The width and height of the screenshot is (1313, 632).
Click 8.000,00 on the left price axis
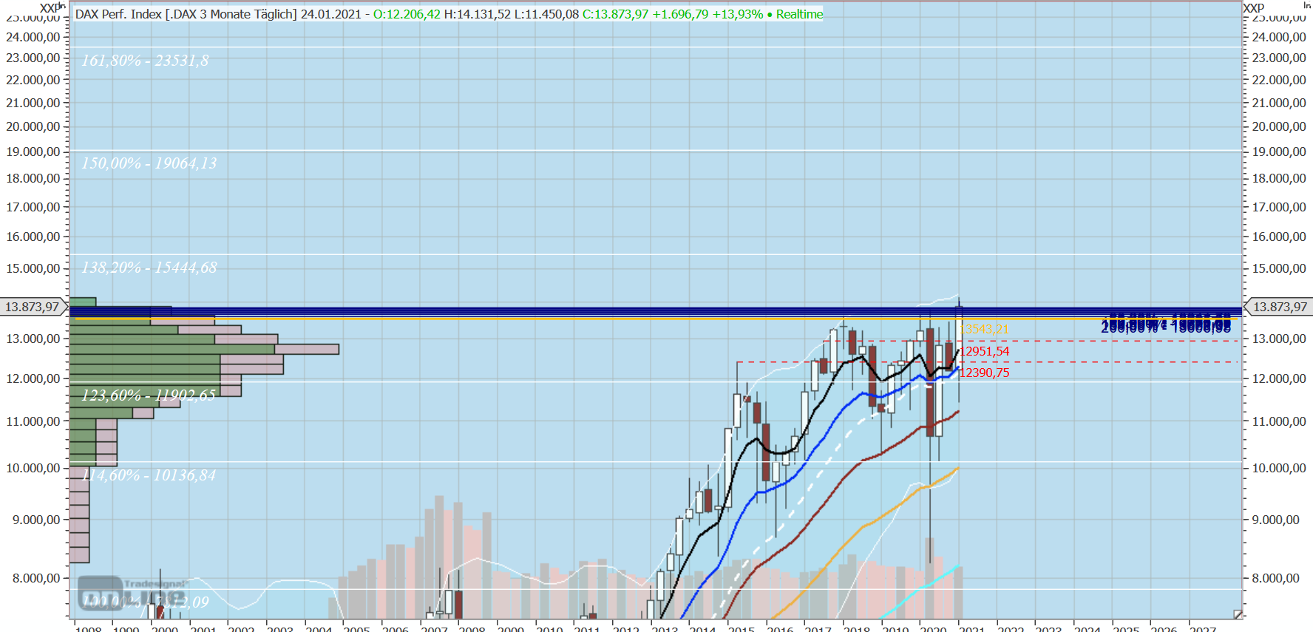click(36, 578)
